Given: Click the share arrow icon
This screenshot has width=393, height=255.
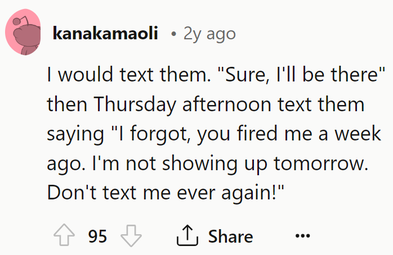Looking at the screenshot, I should click(187, 235).
